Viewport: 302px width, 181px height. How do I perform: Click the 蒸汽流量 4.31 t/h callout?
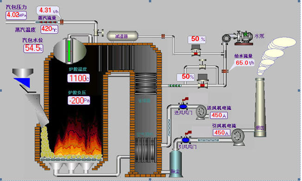click(48, 10)
